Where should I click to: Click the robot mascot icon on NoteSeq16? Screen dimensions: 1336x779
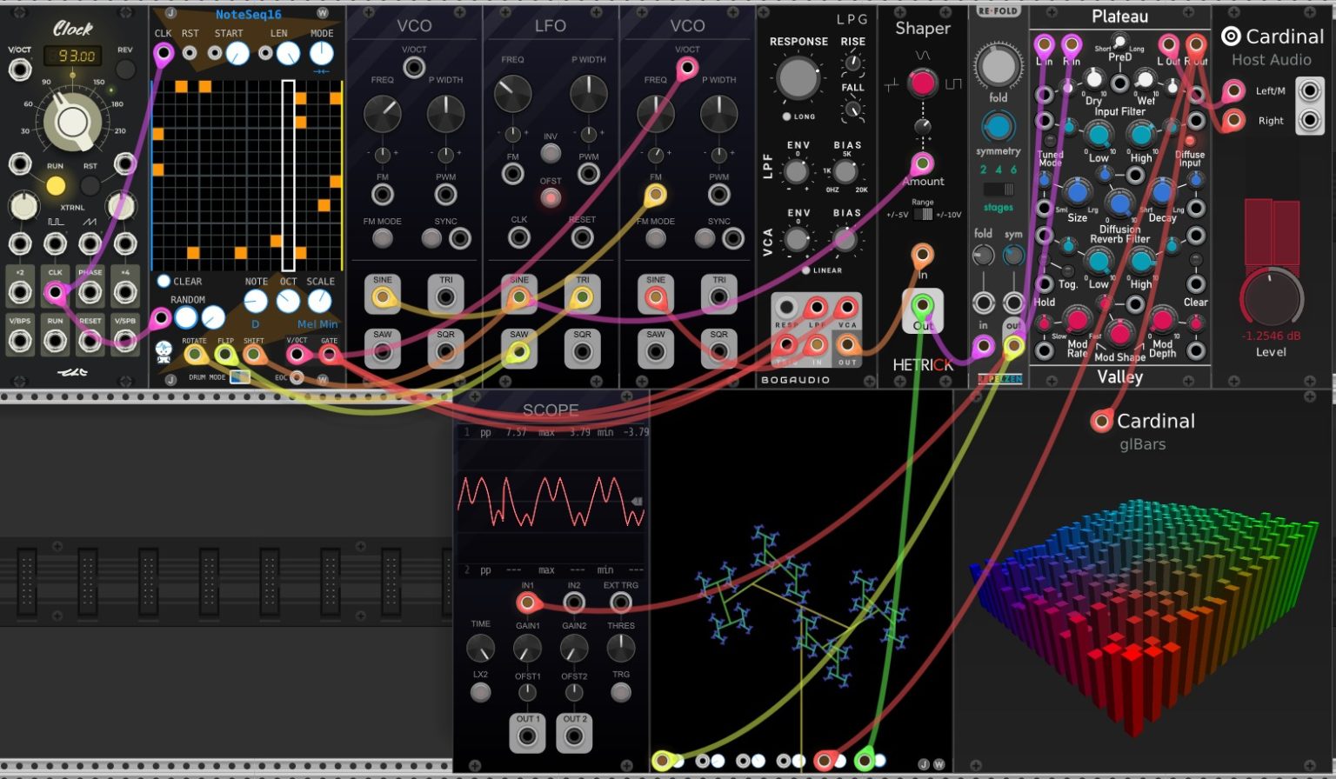coord(164,351)
